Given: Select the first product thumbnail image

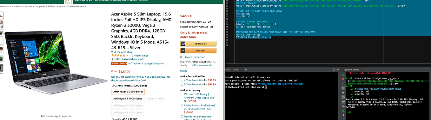Looking at the screenshot, I should pyautogui.click(x=2, y=15).
